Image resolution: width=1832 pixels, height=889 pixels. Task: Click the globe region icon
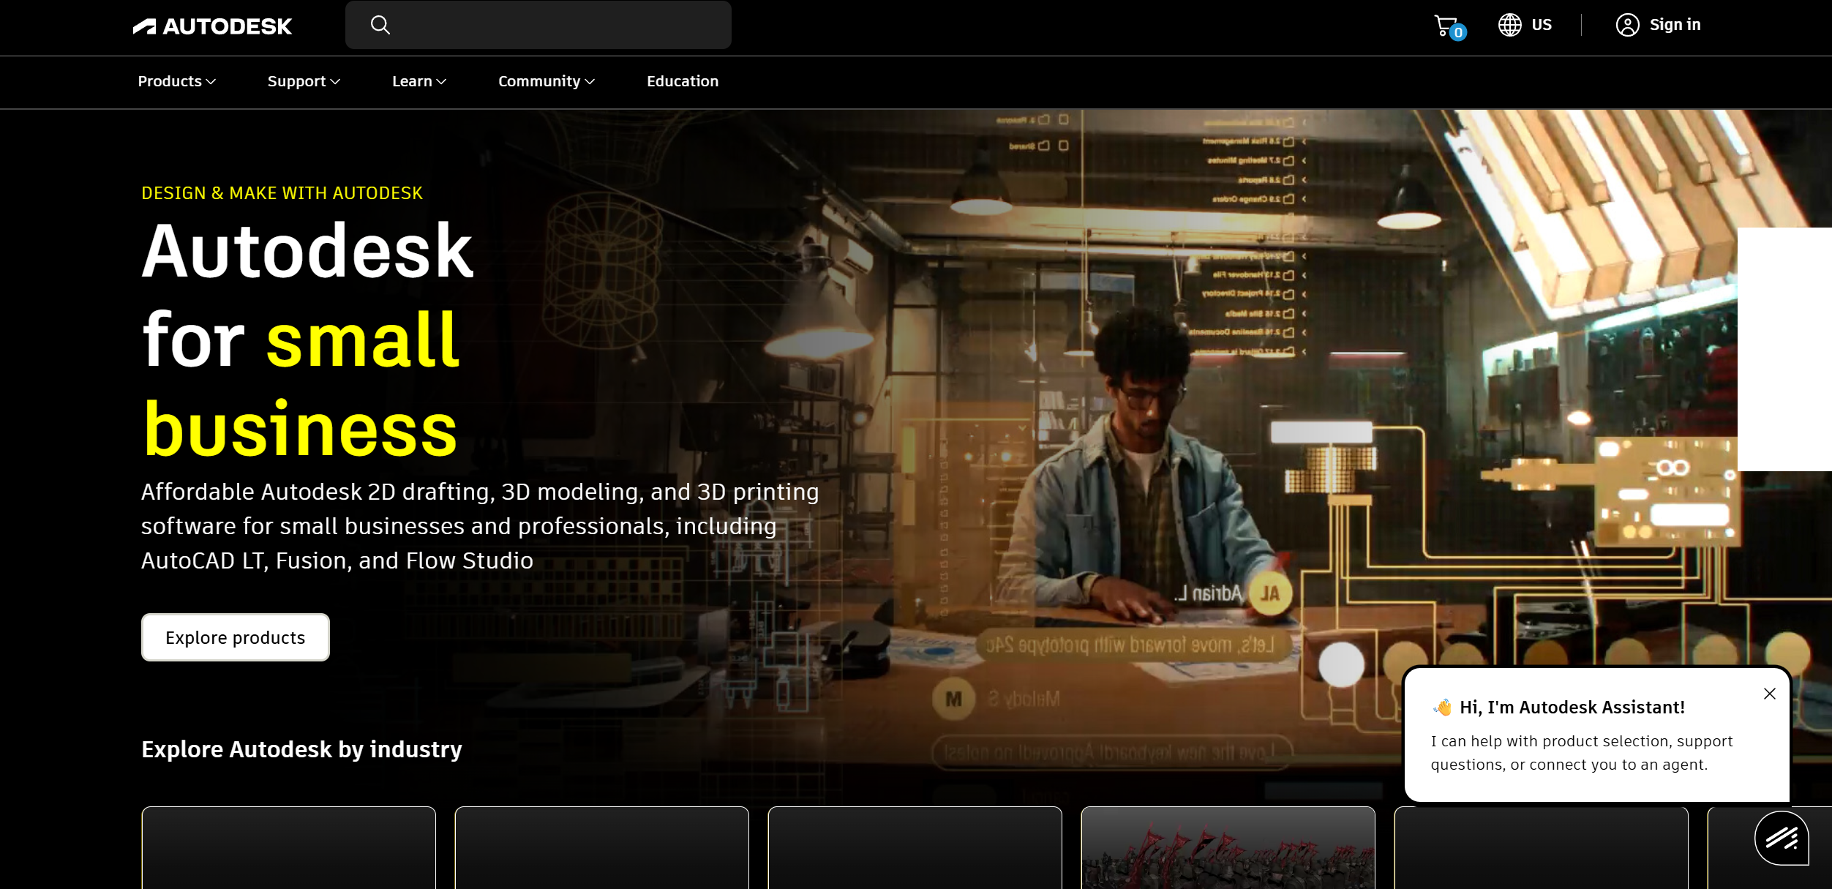click(1509, 25)
